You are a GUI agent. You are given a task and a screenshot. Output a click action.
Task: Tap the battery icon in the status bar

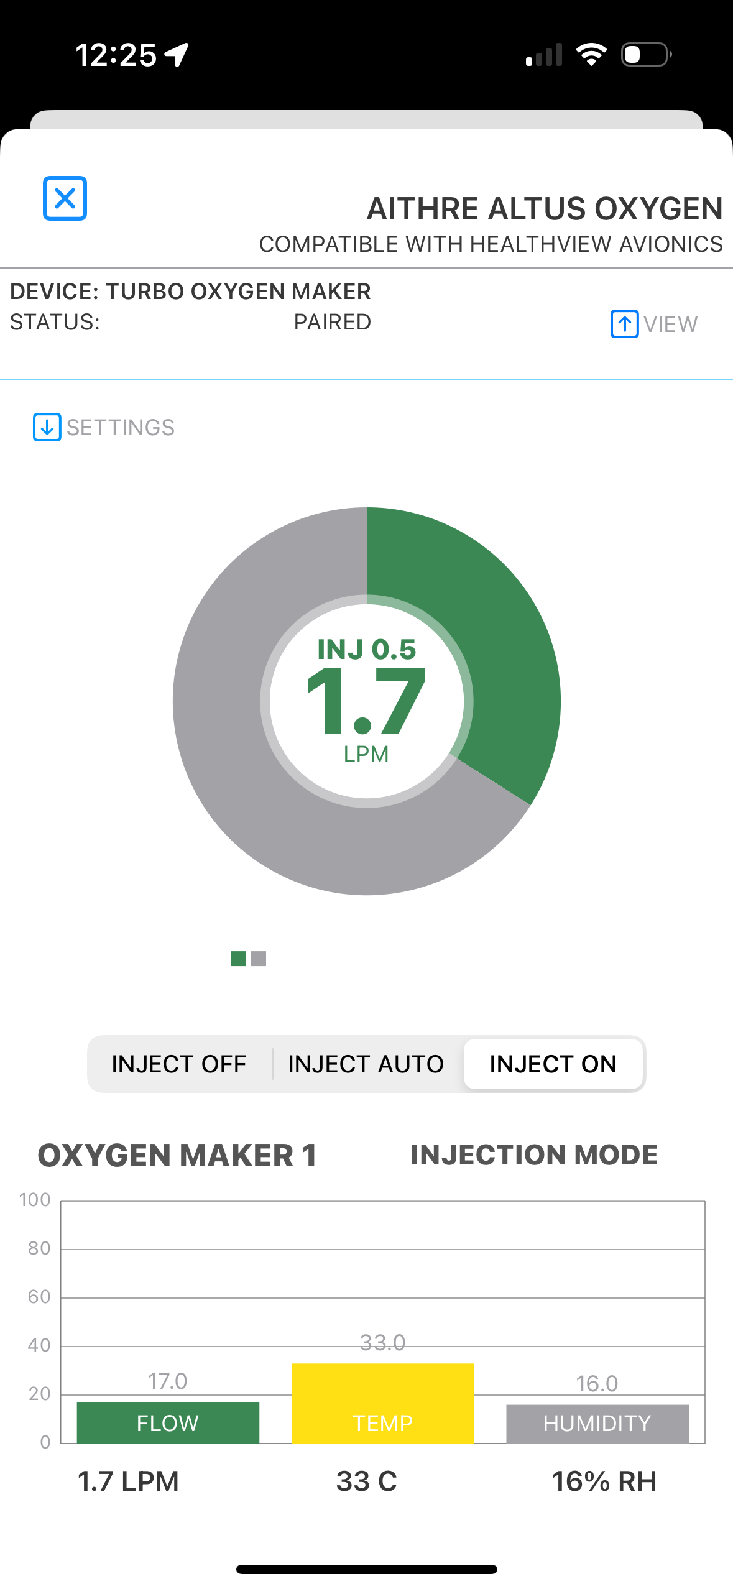pos(645,55)
